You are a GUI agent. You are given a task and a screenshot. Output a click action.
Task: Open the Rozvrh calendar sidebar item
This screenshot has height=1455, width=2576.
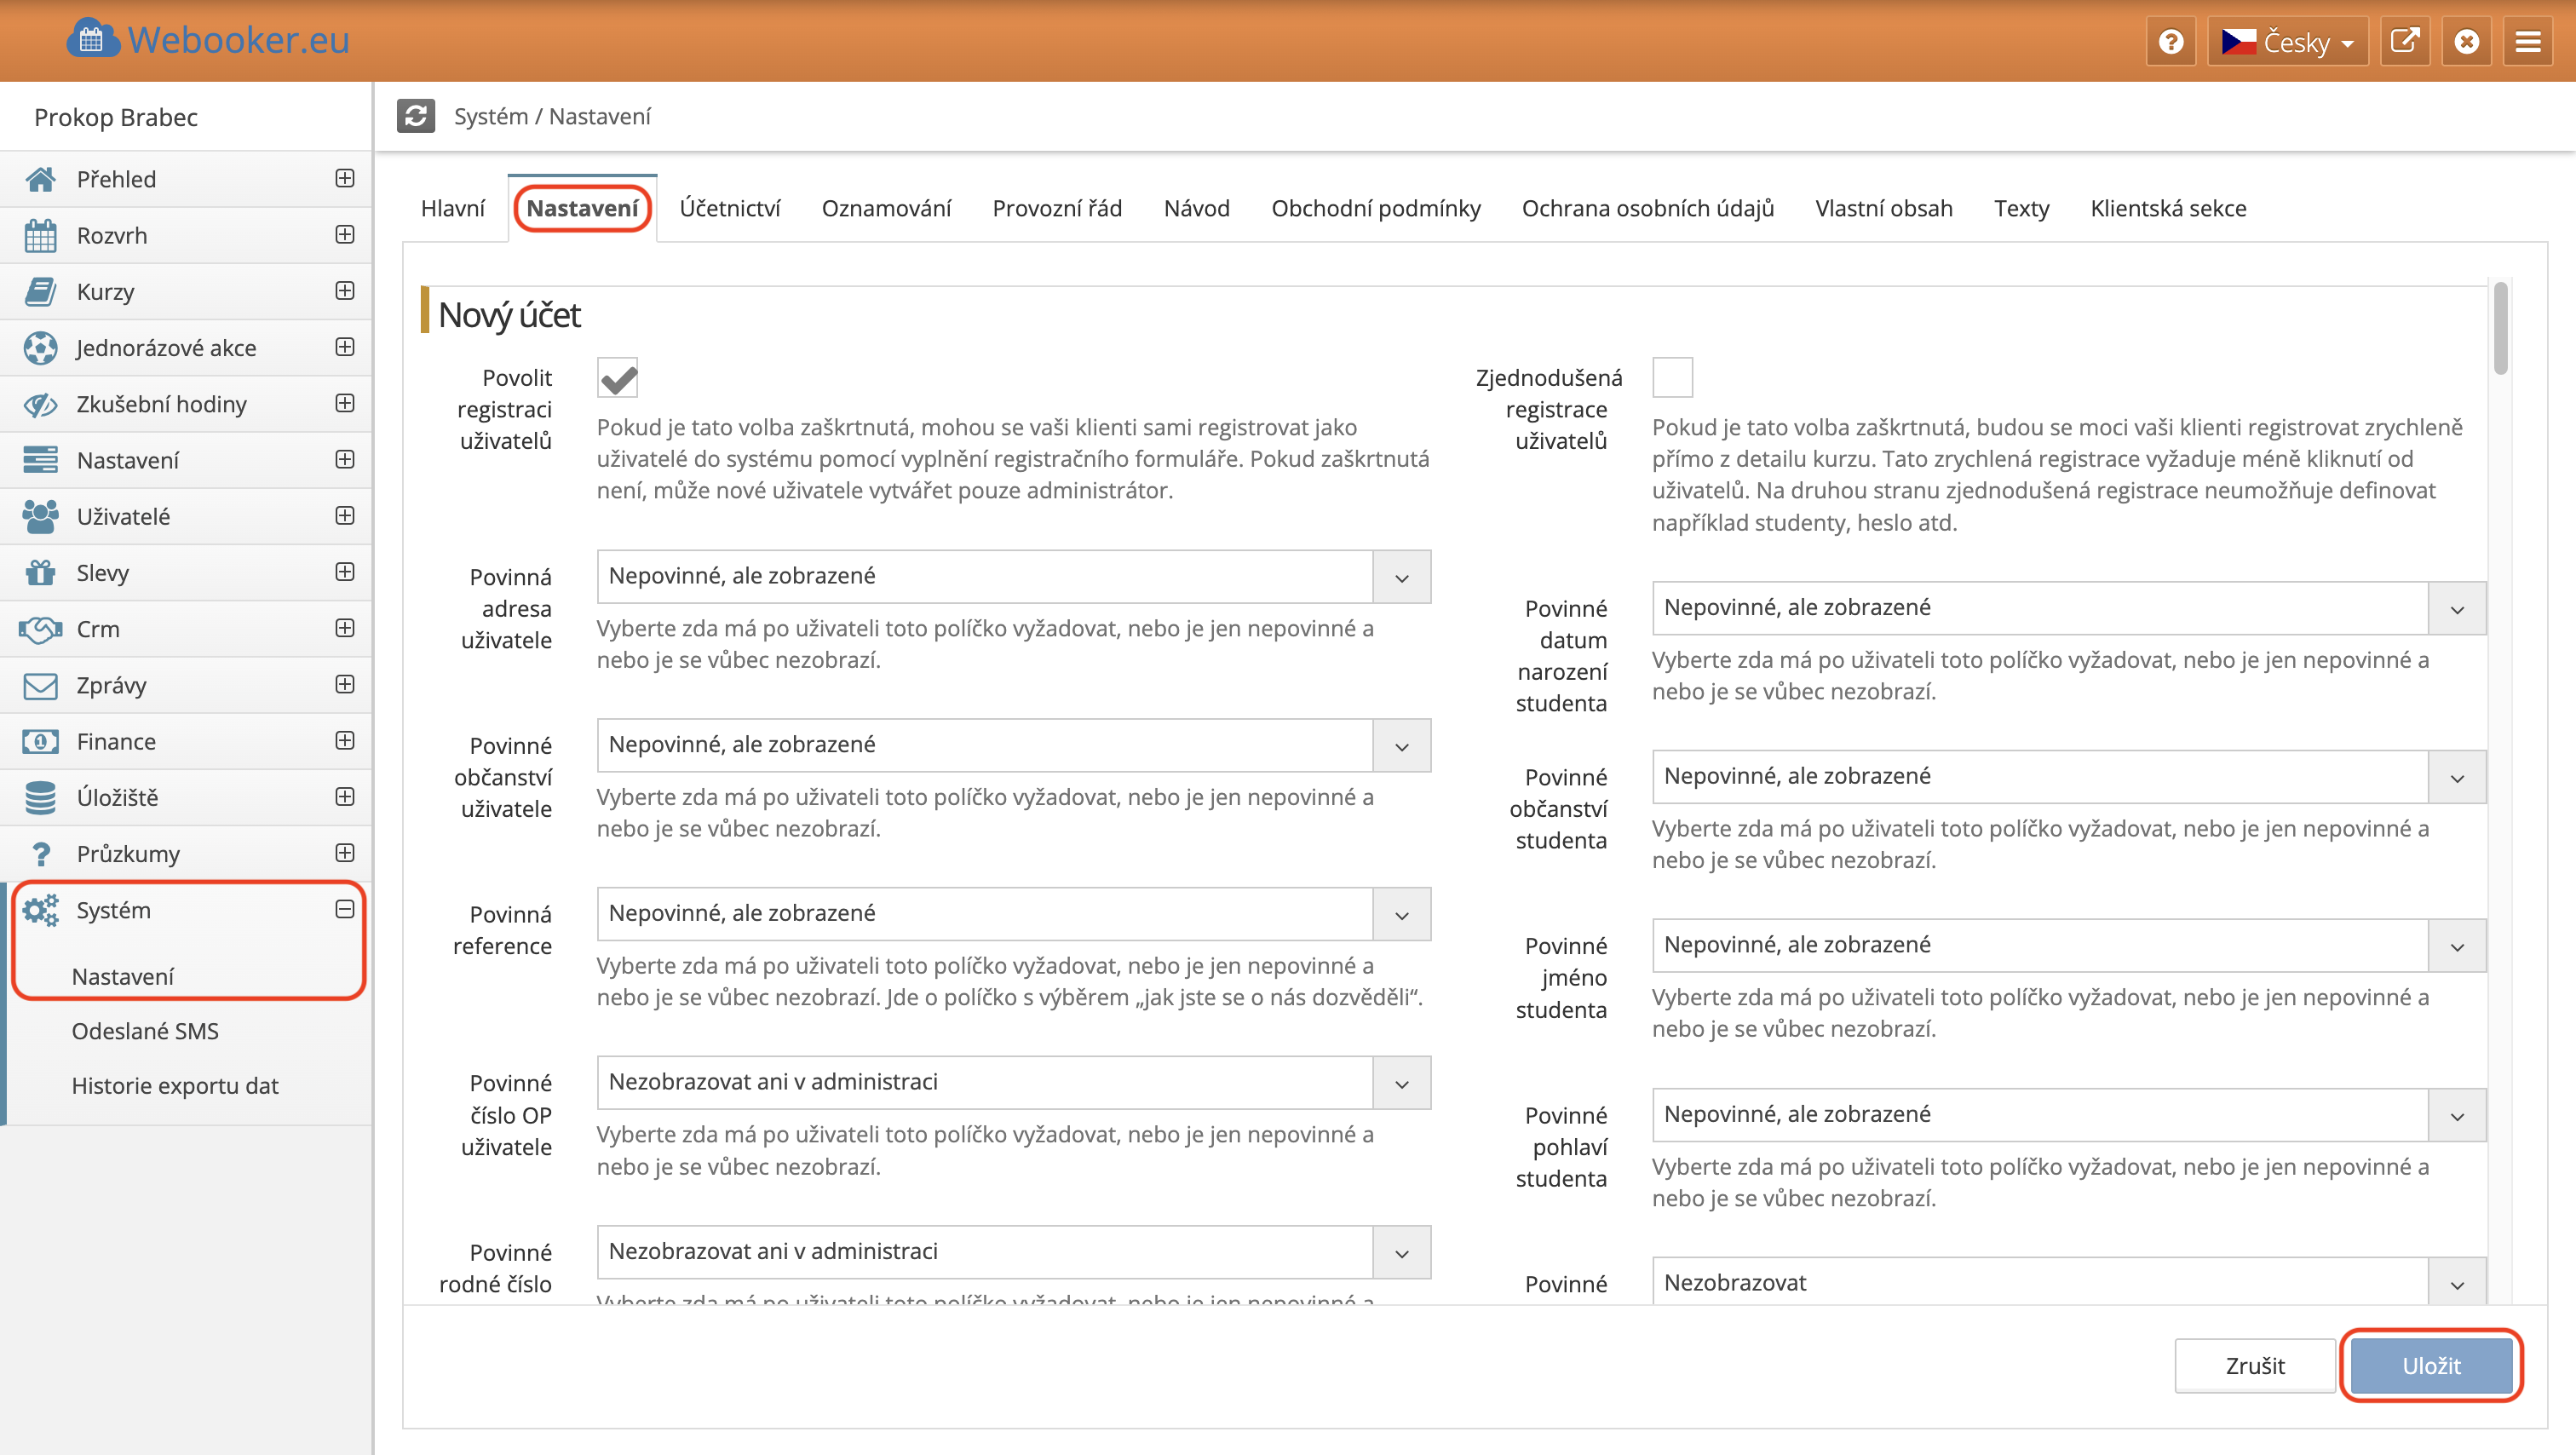coord(112,235)
